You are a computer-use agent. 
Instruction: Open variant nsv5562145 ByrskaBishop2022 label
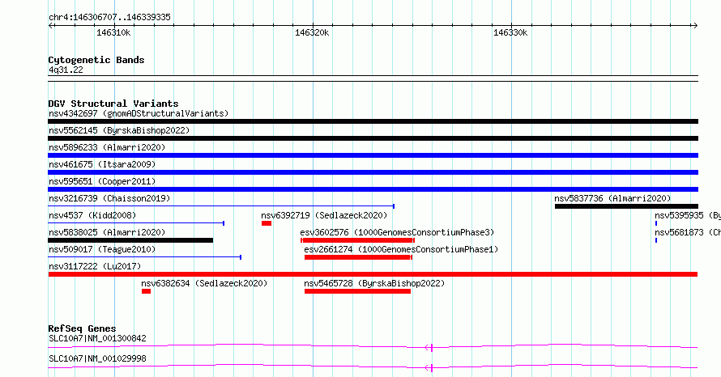119,130
